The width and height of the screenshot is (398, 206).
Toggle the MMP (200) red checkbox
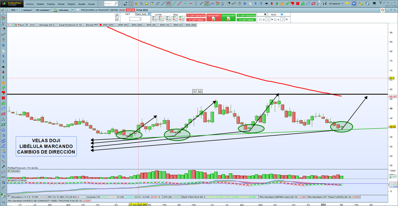(x=100, y=25)
